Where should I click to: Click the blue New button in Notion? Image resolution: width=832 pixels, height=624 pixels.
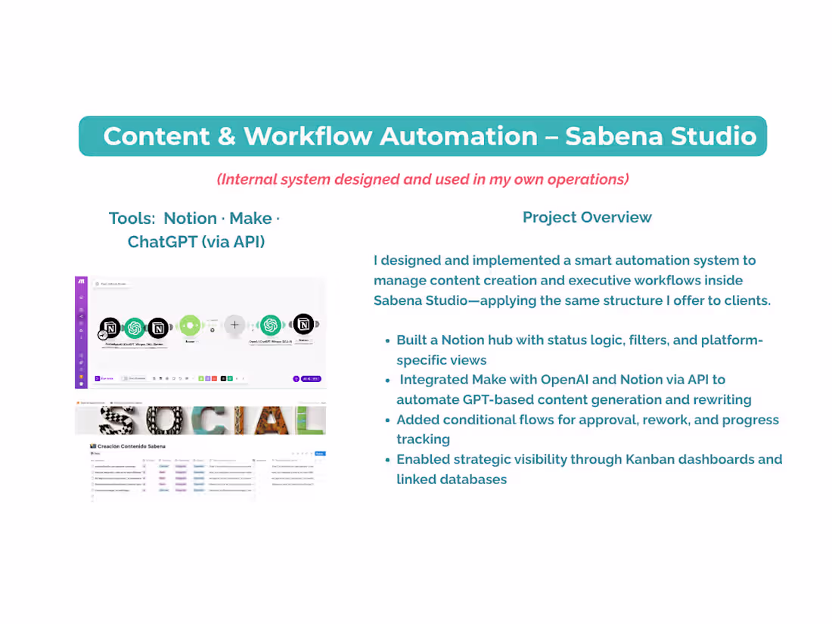[319, 452]
